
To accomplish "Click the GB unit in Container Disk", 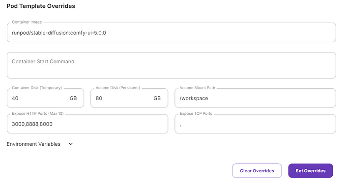I will click(x=73, y=98).
